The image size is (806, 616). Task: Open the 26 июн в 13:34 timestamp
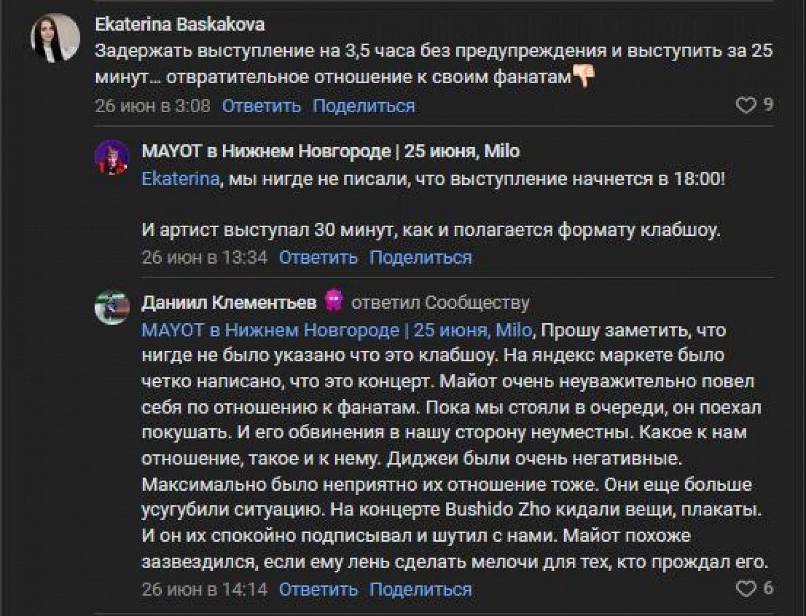(x=204, y=258)
